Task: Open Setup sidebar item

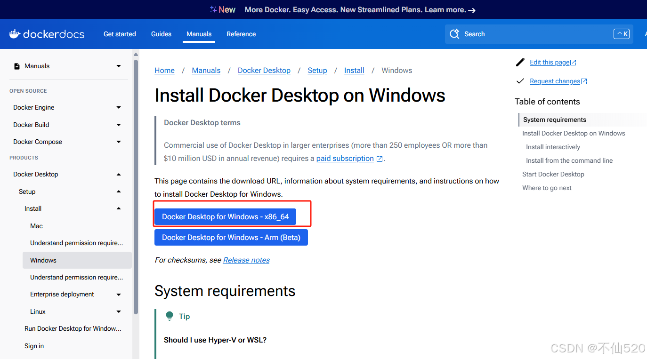Action: point(27,191)
